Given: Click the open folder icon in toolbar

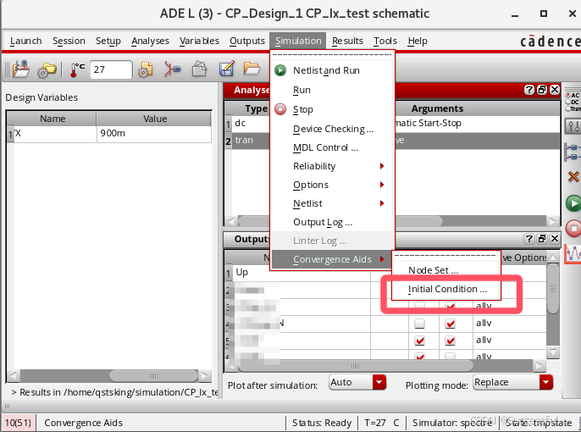Looking at the screenshot, I should [x=252, y=69].
